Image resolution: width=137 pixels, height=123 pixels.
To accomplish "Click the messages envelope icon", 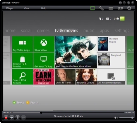I will [107, 19].
